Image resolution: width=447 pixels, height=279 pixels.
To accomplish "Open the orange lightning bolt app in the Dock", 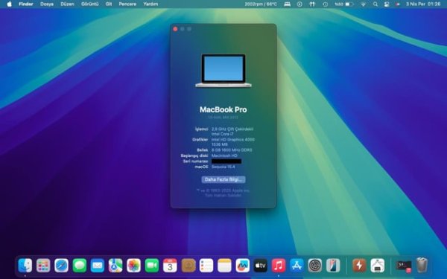I will (x=359, y=266).
